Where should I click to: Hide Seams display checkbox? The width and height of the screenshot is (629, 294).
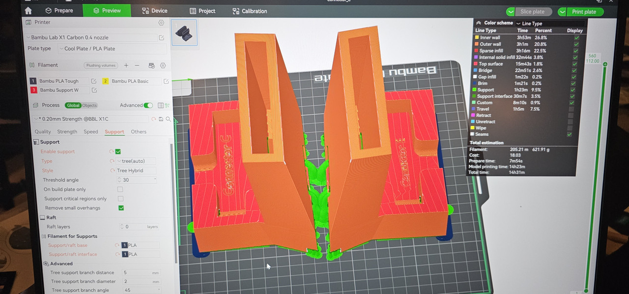(570, 134)
